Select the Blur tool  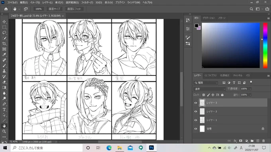coord(4,93)
